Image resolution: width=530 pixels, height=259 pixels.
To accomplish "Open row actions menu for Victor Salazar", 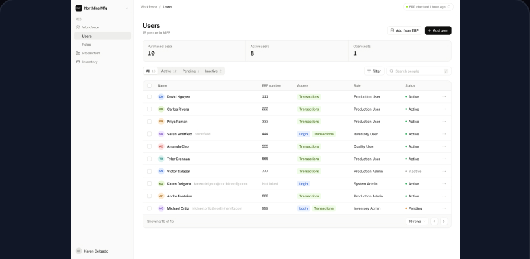I will coord(444,171).
